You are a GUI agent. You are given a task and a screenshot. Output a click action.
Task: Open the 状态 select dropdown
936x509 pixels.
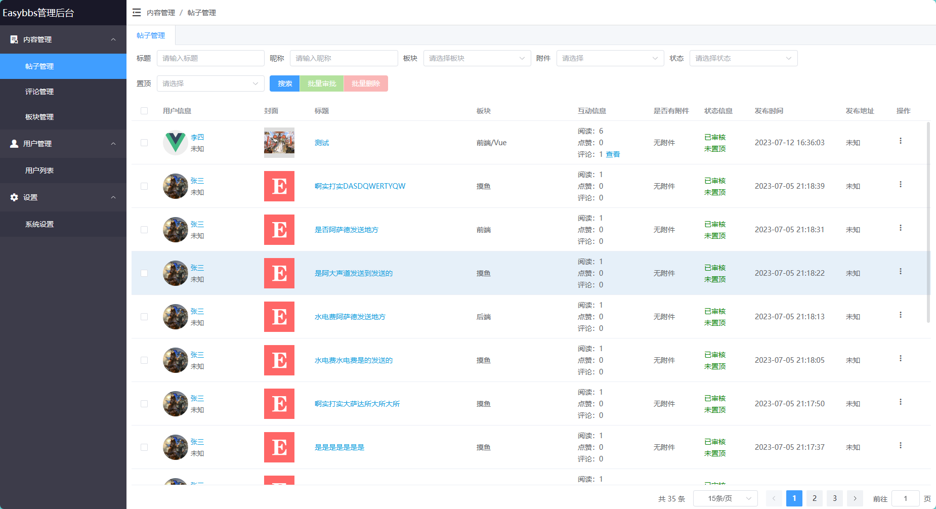click(x=743, y=58)
